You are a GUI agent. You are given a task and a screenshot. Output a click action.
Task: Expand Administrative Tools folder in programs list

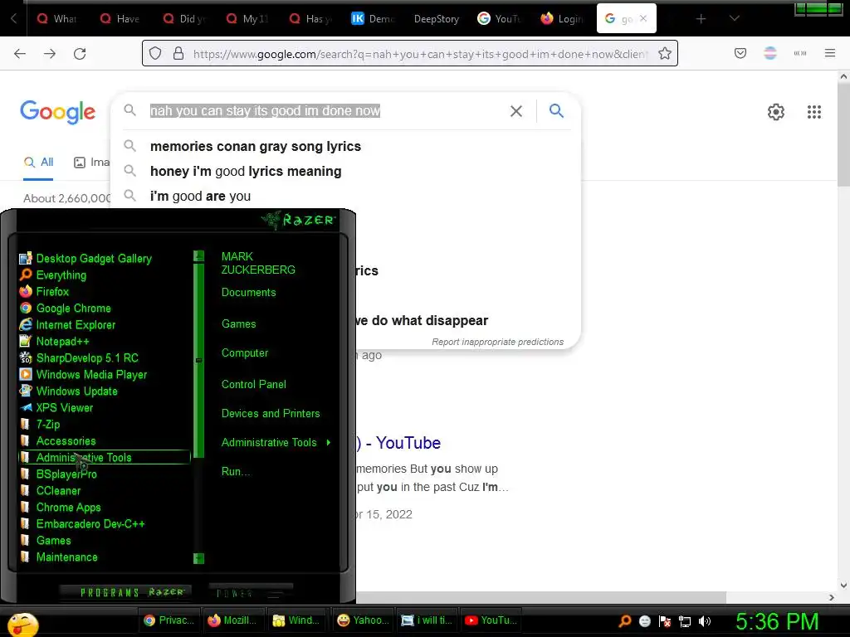pos(105,458)
